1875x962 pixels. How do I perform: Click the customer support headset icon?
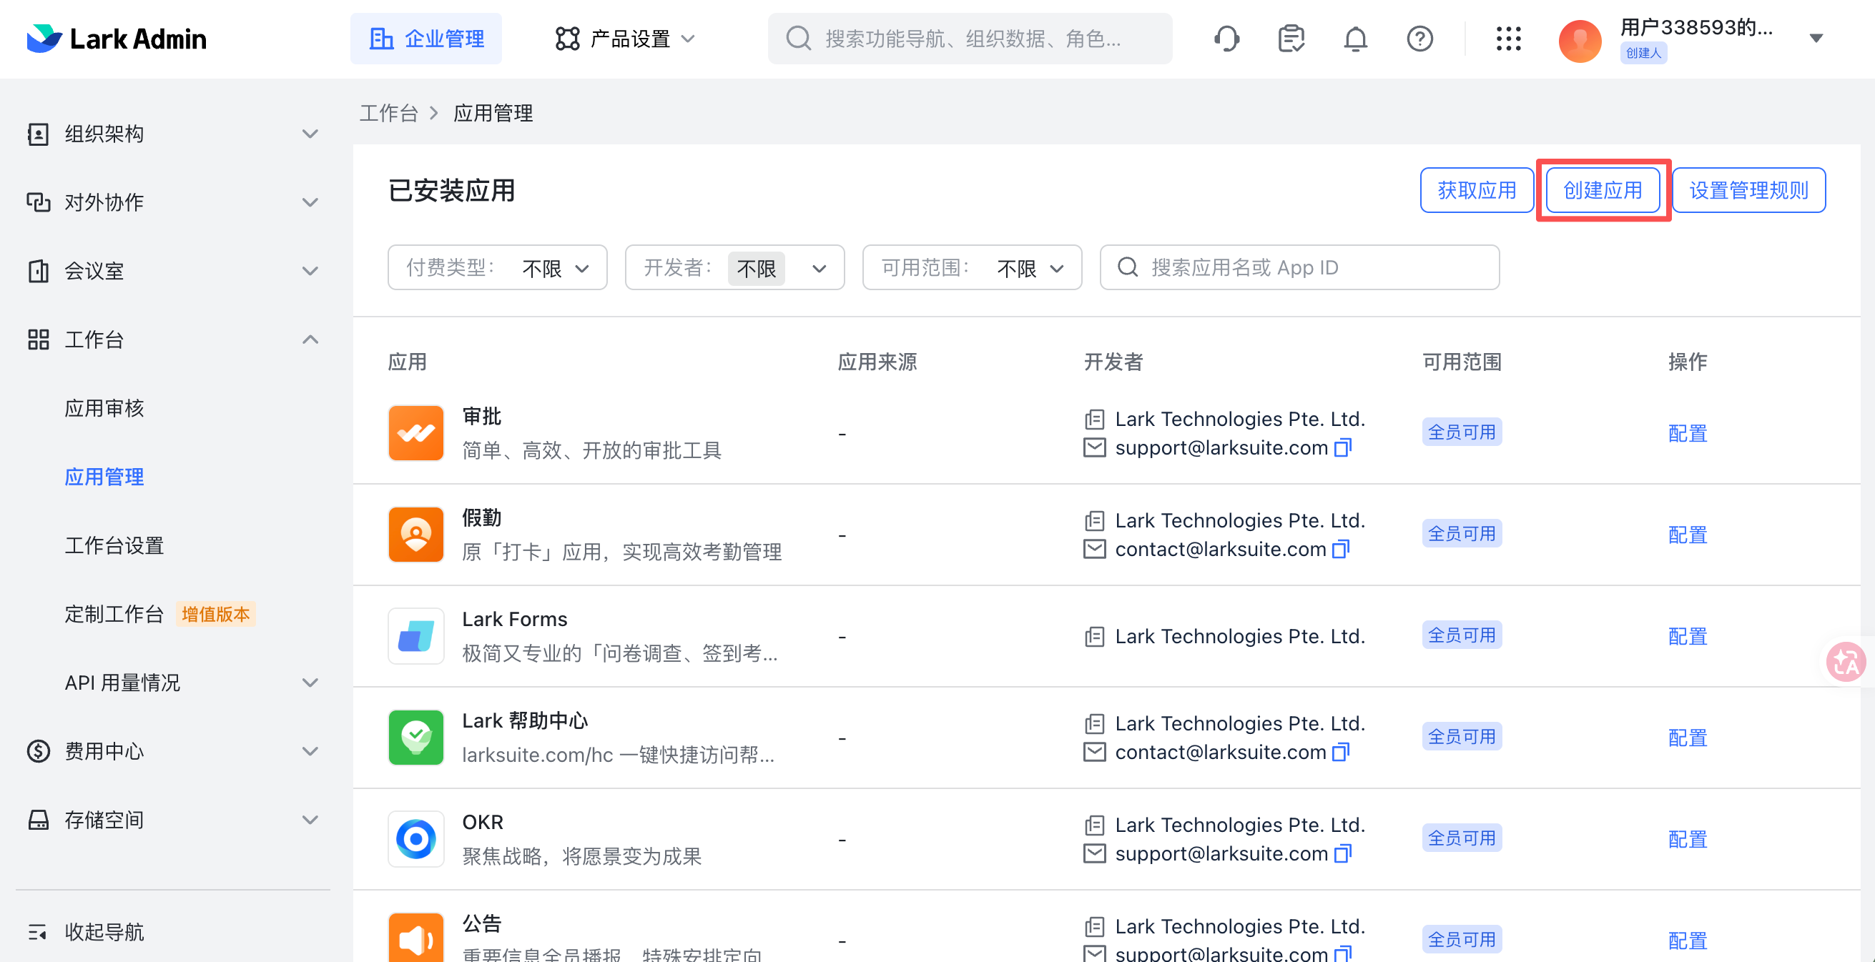(1226, 39)
